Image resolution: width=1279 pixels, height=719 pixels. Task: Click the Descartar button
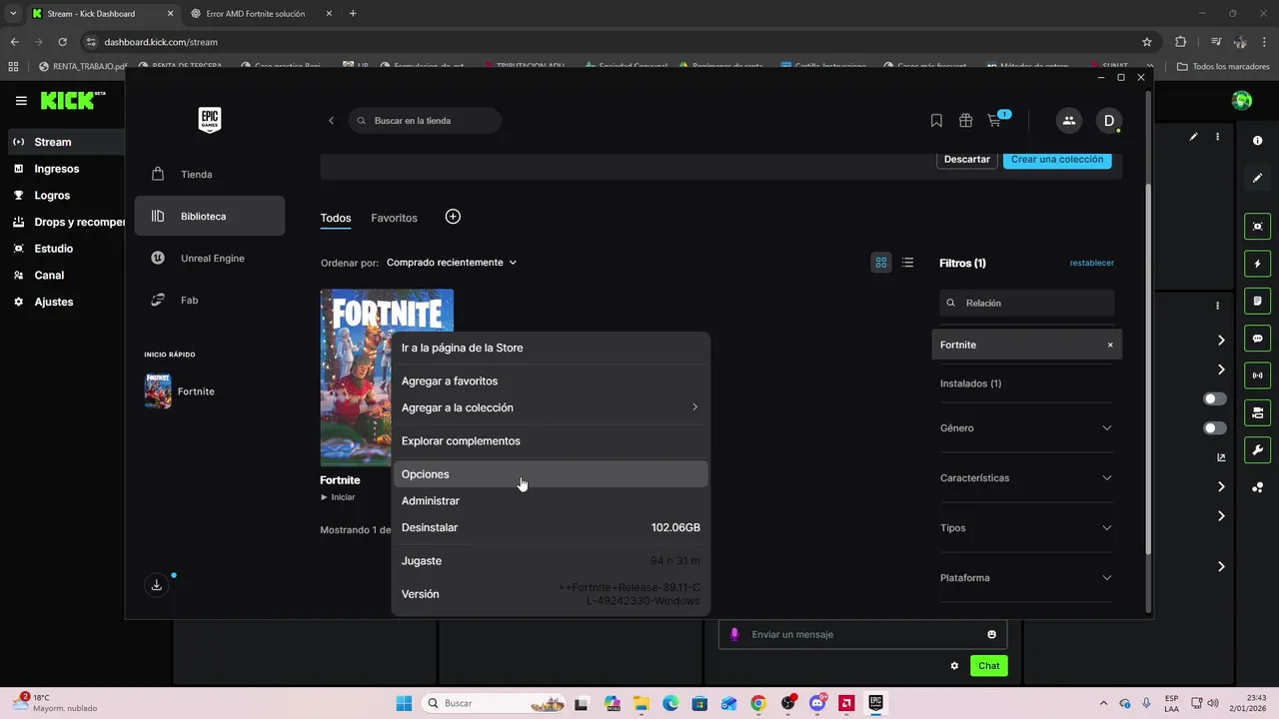tap(967, 160)
